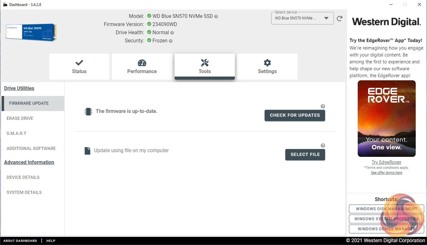The height and width of the screenshot is (245, 427).
Task: Click "The firmware is up-to-date." message
Action: click(x=127, y=111)
